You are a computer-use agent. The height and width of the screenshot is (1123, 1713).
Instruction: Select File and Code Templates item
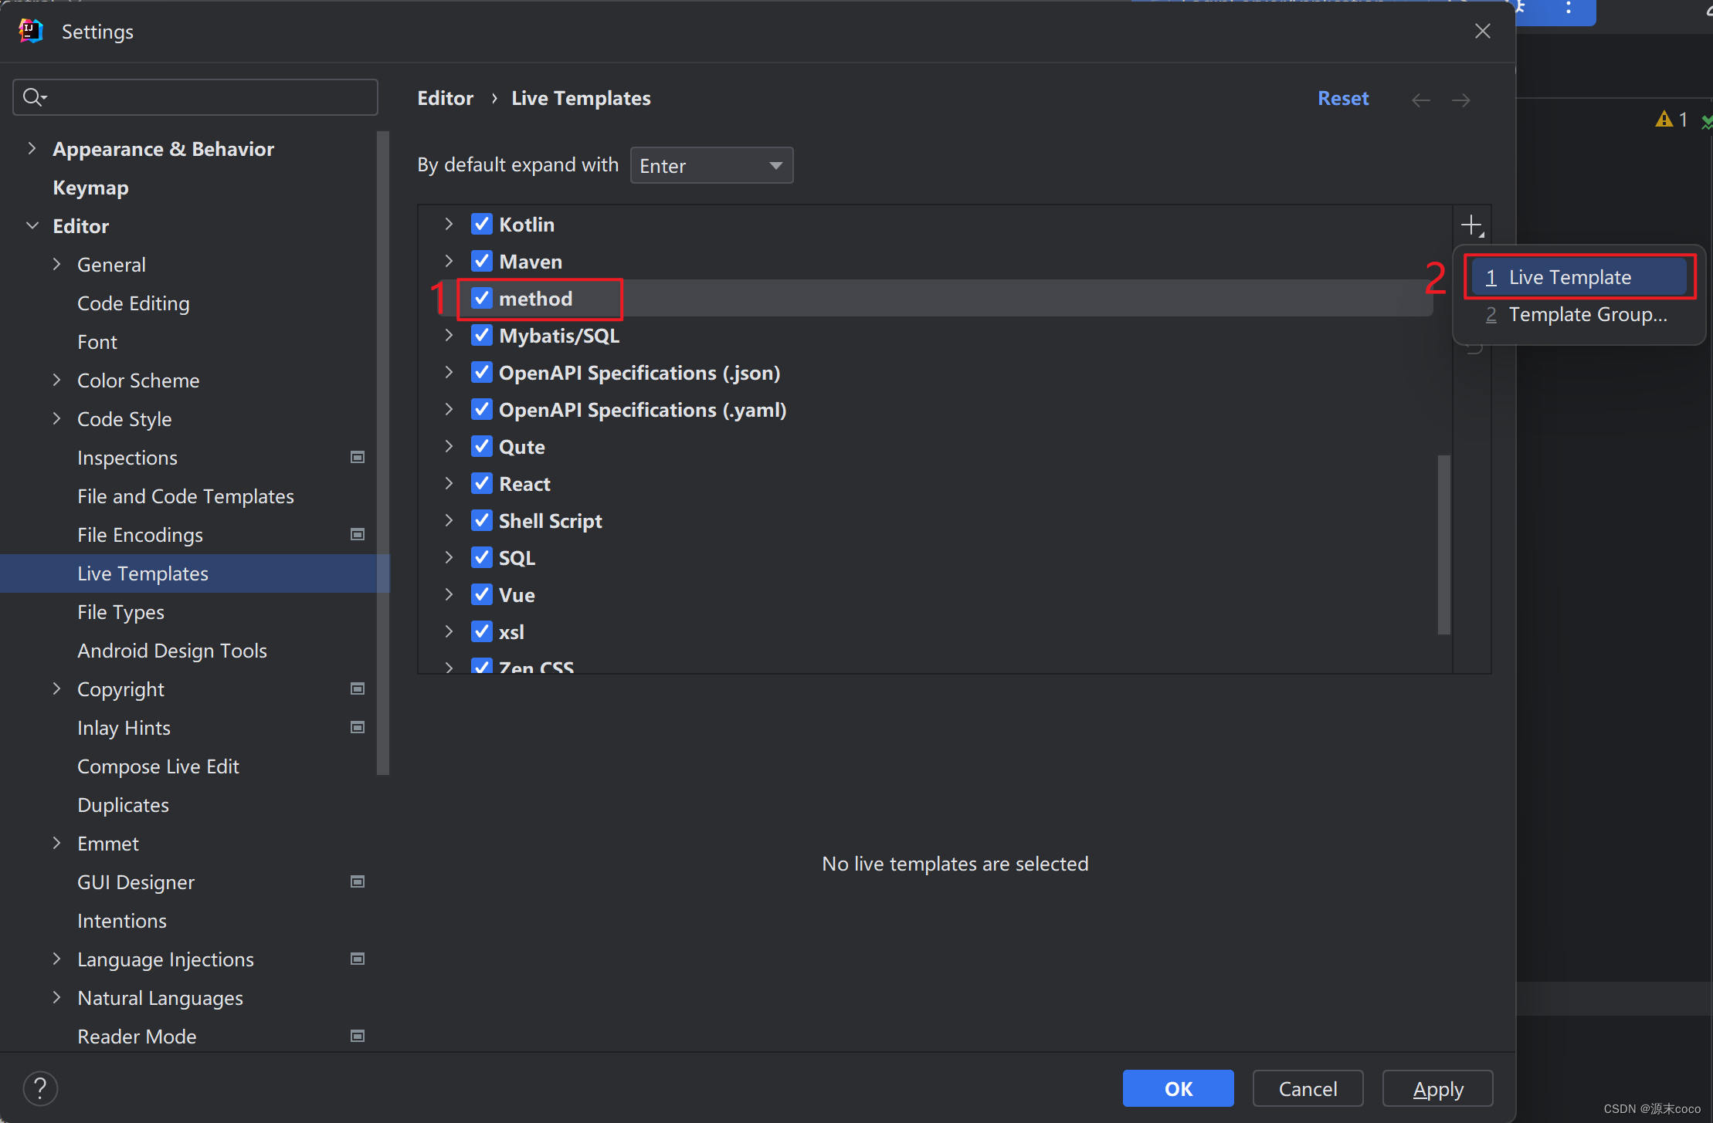tap(185, 496)
